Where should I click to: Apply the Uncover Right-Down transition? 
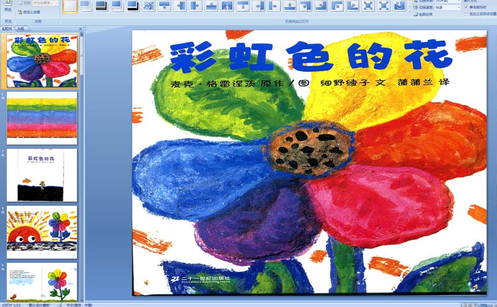point(337,6)
